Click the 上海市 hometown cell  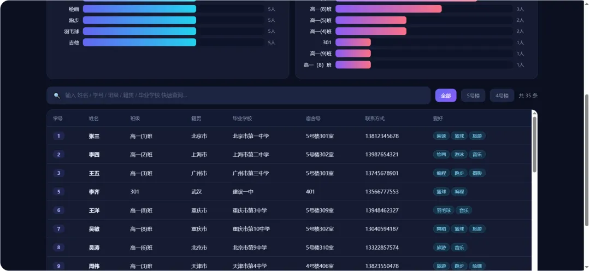[x=199, y=155]
